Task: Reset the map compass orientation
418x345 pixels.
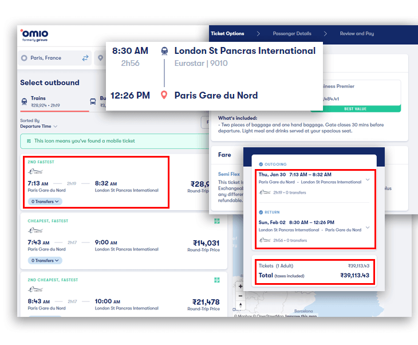Action: click(240, 305)
